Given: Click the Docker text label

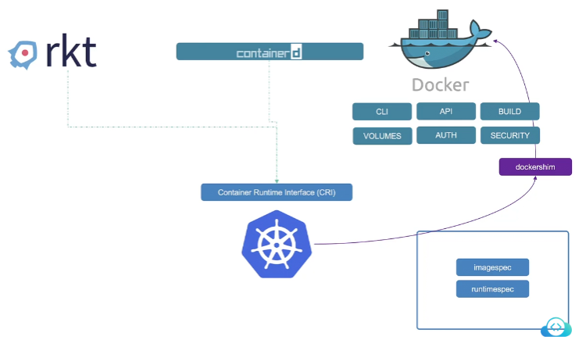Looking at the screenshot, I should click(x=441, y=84).
